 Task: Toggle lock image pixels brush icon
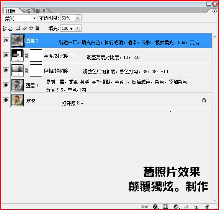(25, 28)
